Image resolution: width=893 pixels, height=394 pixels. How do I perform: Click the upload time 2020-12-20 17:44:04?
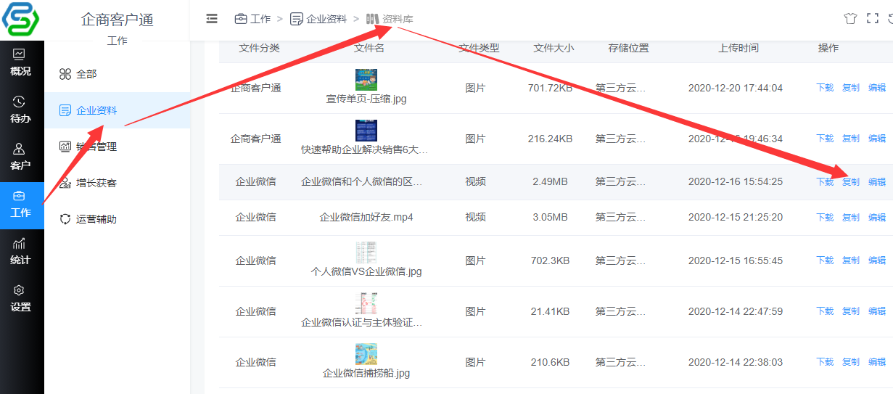736,88
